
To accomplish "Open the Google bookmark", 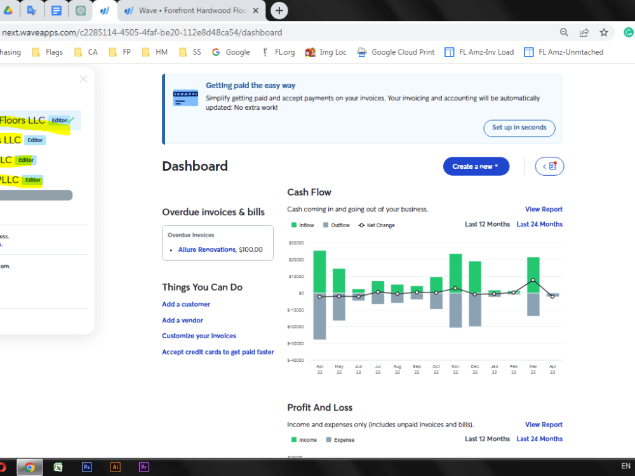I will tap(231, 52).
